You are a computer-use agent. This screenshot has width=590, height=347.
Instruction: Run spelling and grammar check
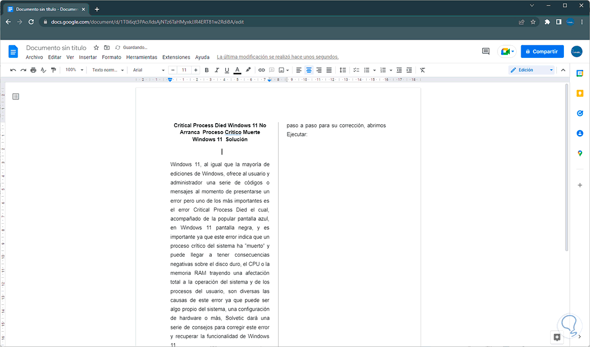43,70
